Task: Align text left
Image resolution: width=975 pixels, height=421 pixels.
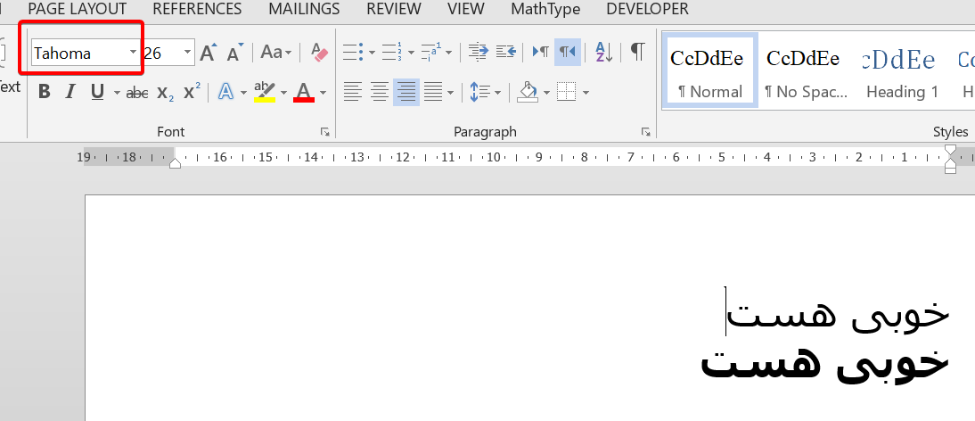Action: [353, 92]
